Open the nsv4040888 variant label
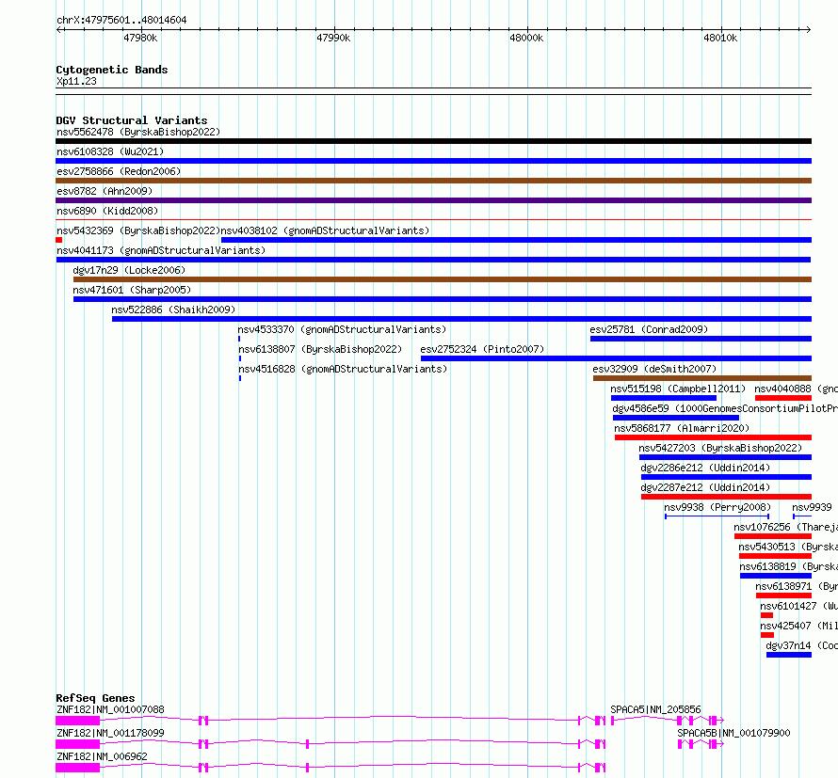Viewport: 838px width, 778px height. click(x=796, y=389)
